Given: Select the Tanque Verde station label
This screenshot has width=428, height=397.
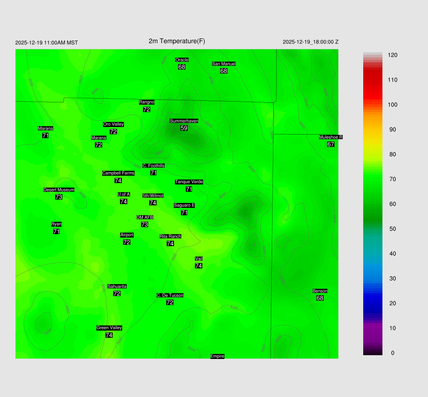Looking at the screenshot, I should click(x=189, y=182).
